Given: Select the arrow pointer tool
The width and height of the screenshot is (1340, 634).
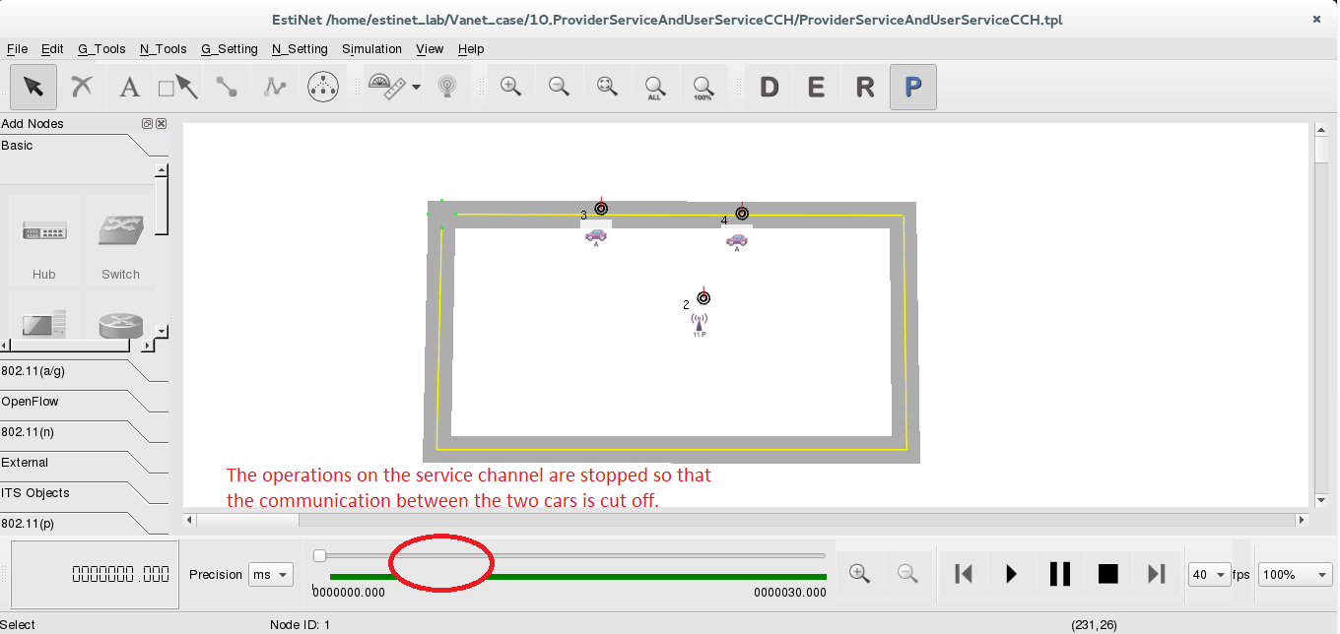Looking at the screenshot, I should 33,87.
